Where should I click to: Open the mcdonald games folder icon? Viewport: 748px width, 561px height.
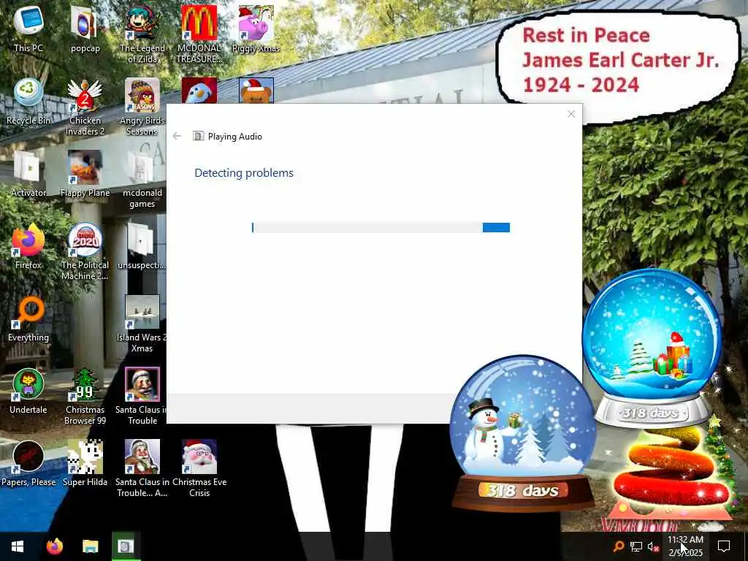coord(142,178)
